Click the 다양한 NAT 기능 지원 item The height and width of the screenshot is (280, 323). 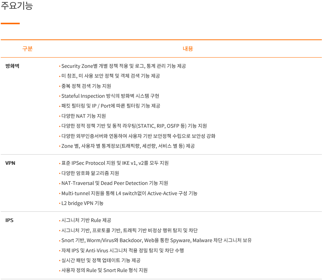[x=84, y=116]
